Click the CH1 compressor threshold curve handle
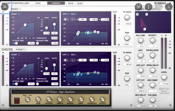This screenshot has width=175, height=111. (25, 25)
